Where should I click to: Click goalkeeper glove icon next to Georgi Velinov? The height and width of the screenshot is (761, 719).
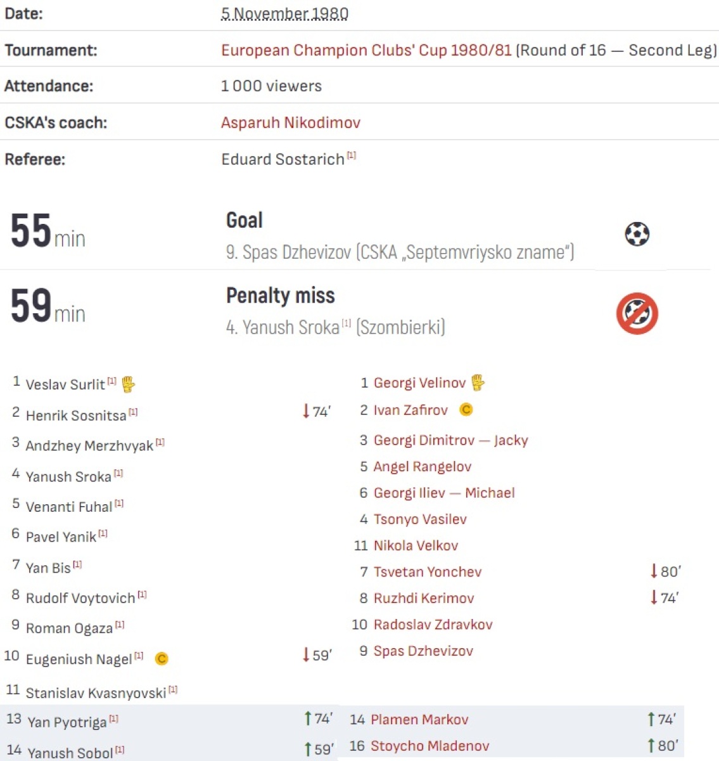coord(478,382)
